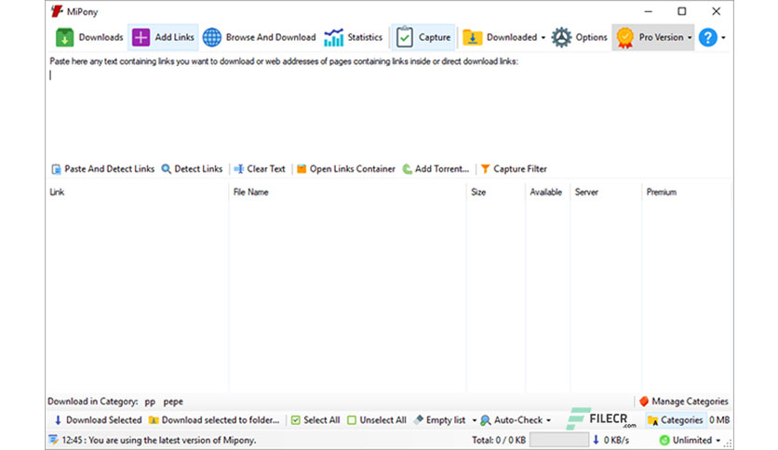This screenshot has width=778, height=450.
Task: Click the Capture Filter funnel icon
Action: tap(485, 169)
